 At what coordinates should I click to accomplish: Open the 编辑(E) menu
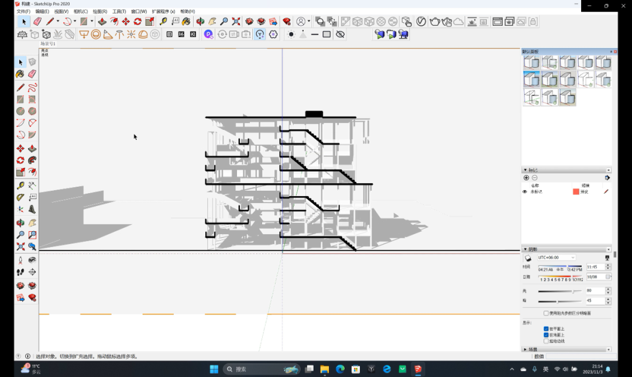pyautogui.click(x=42, y=11)
